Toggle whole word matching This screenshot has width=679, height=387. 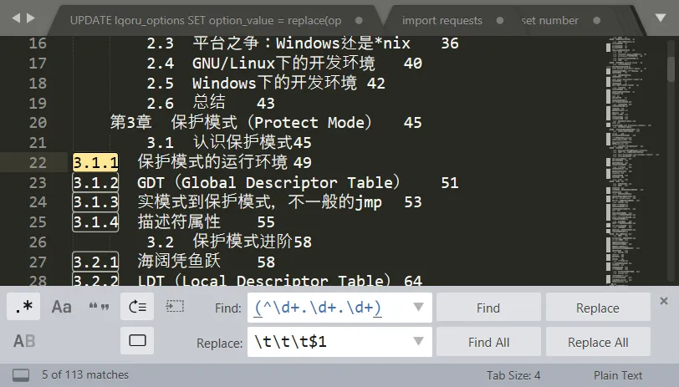[x=100, y=307]
